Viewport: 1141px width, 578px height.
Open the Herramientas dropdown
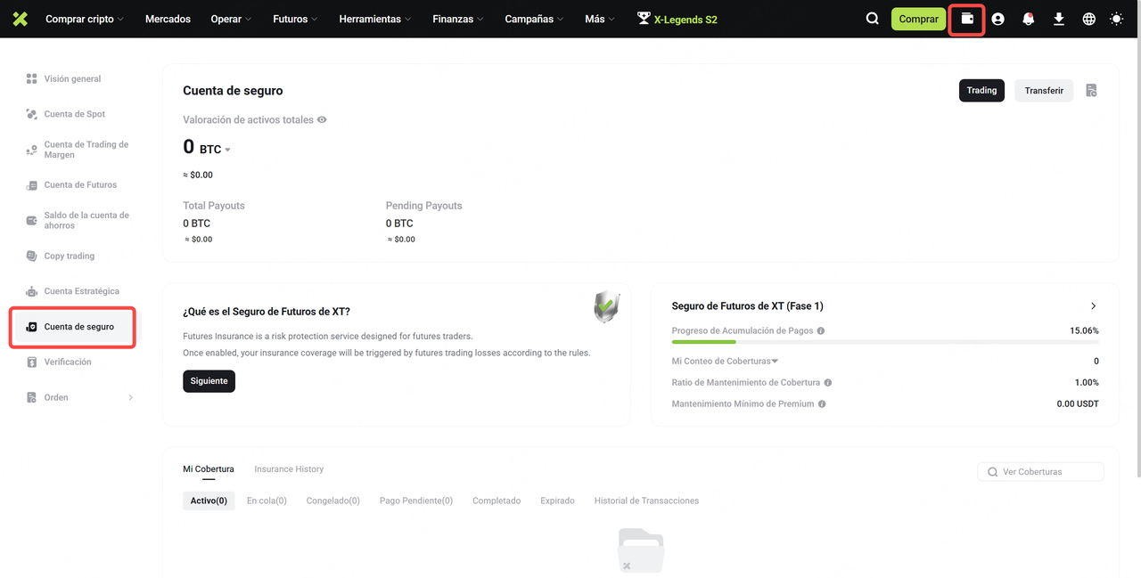(x=375, y=19)
